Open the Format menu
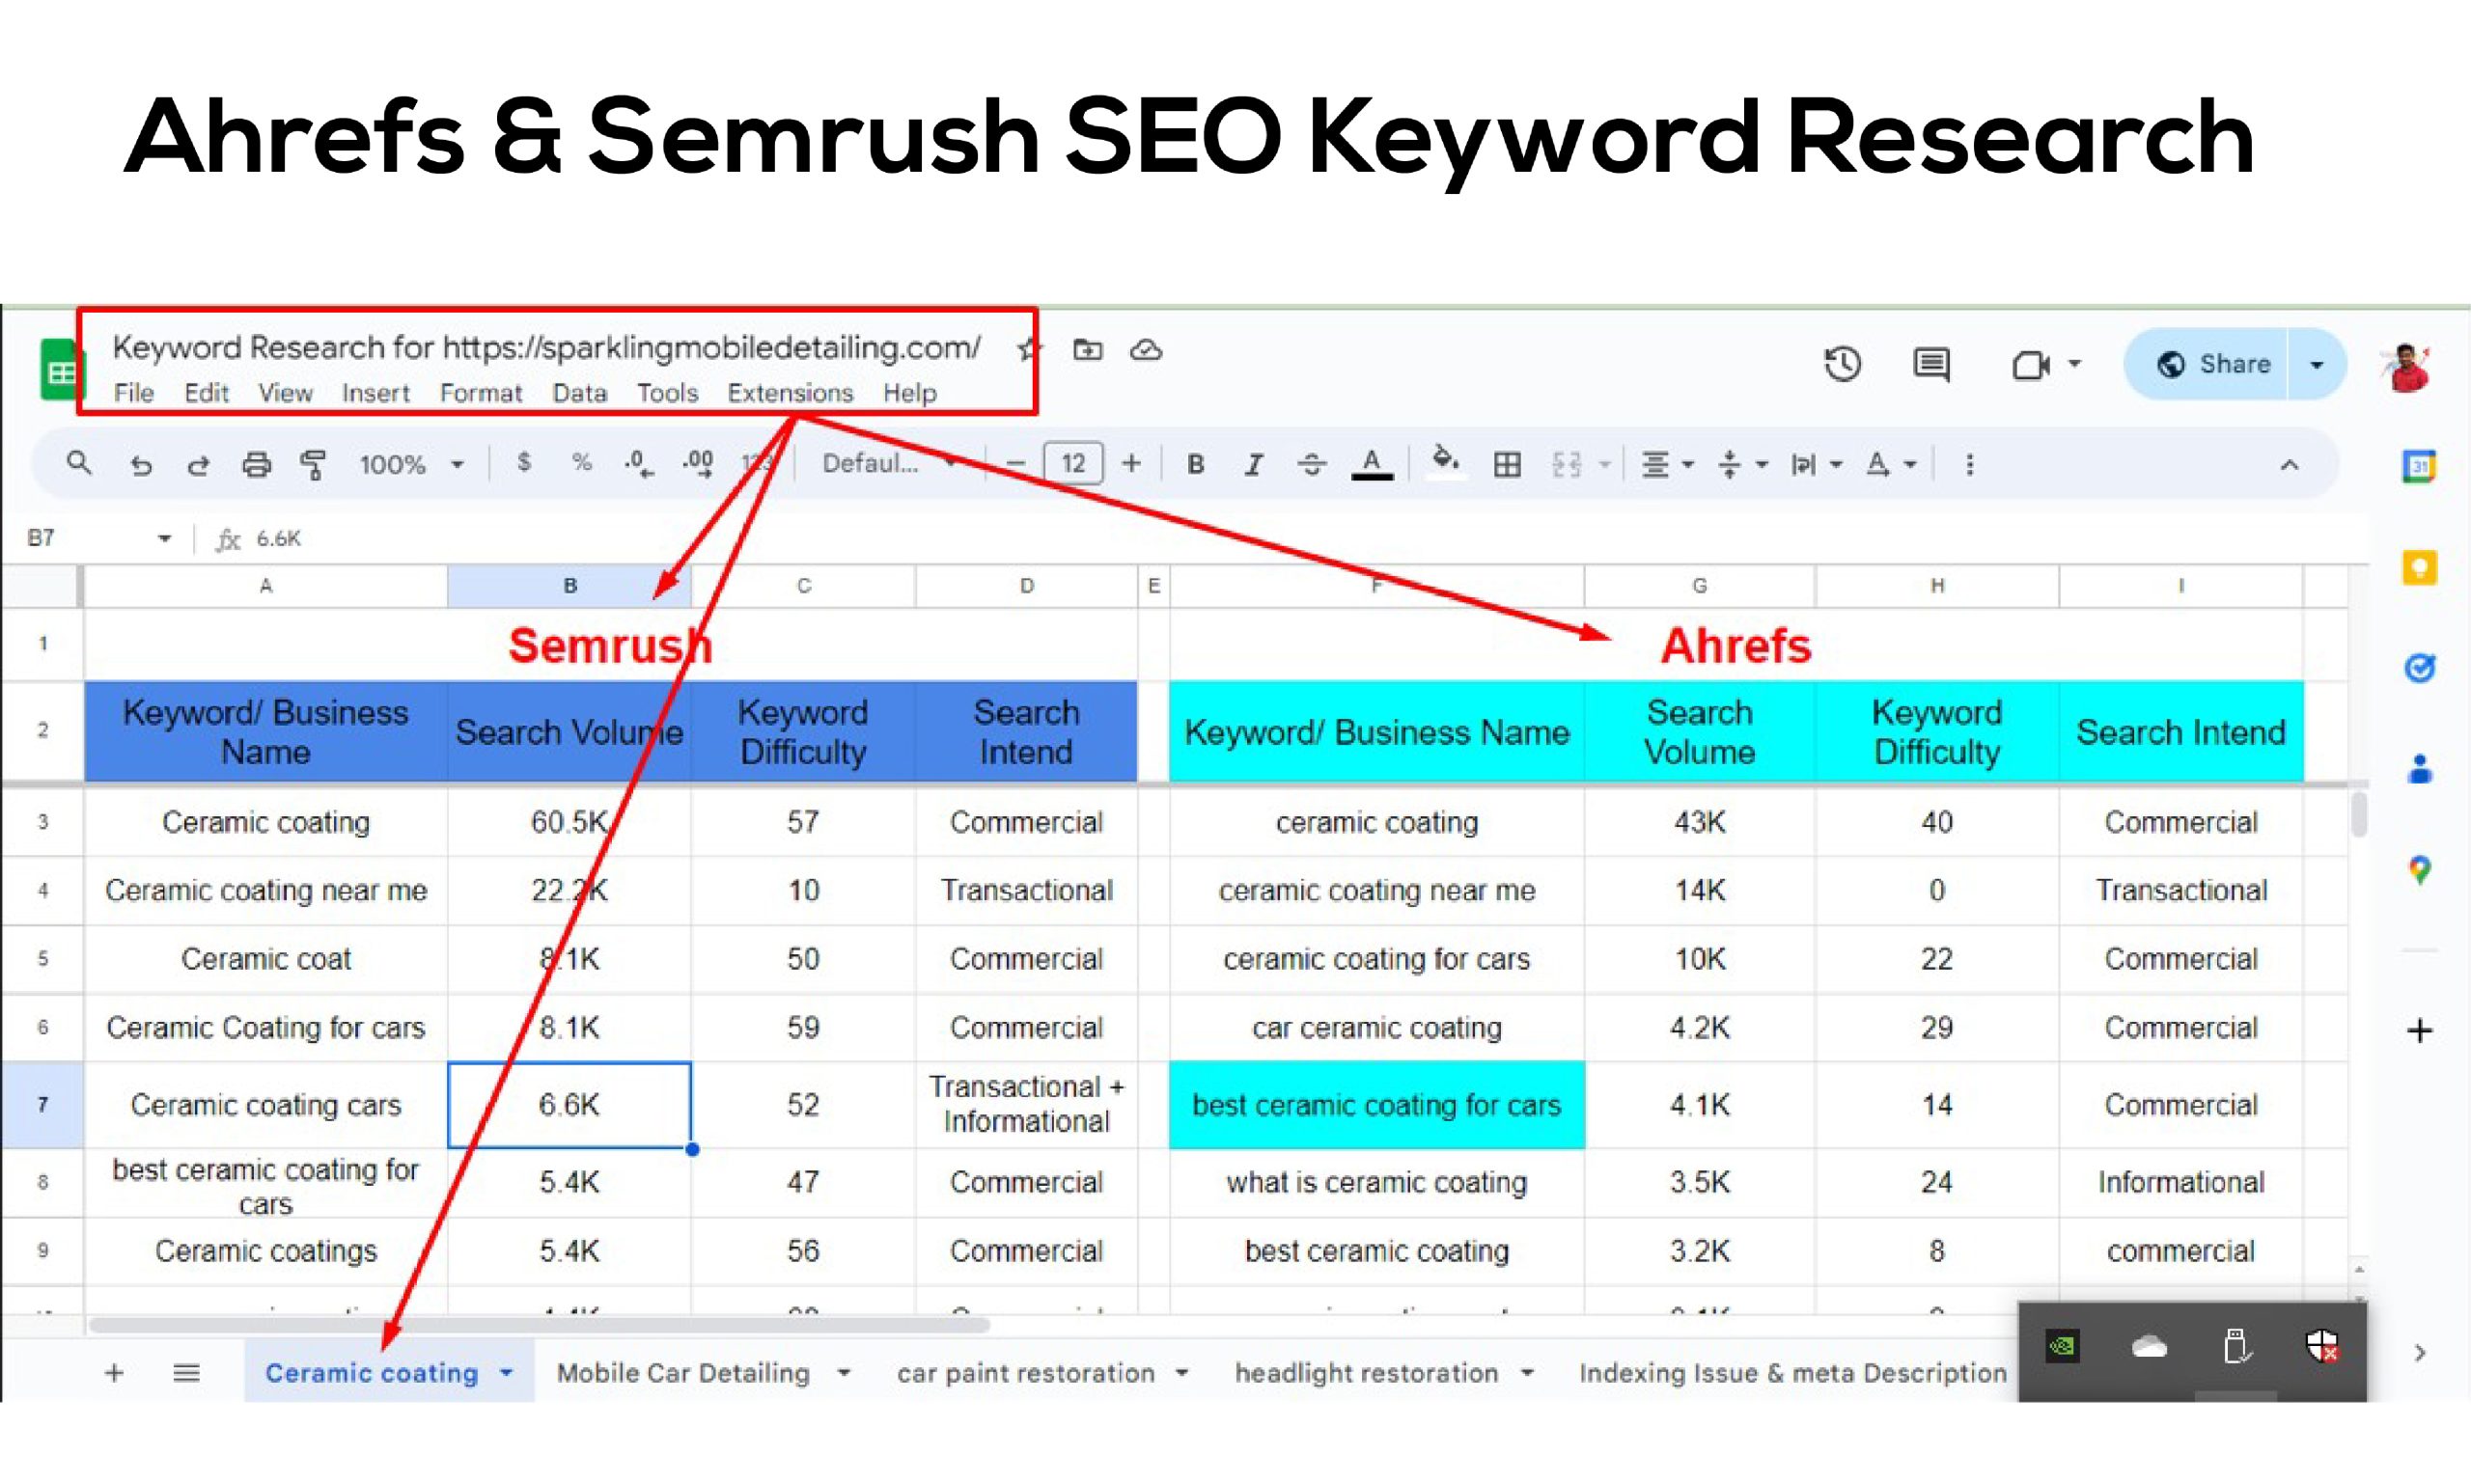 click(x=480, y=393)
